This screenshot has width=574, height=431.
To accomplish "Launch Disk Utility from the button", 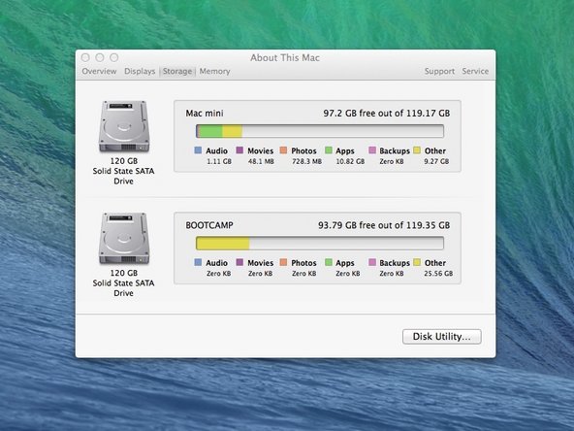I will click(x=442, y=337).
